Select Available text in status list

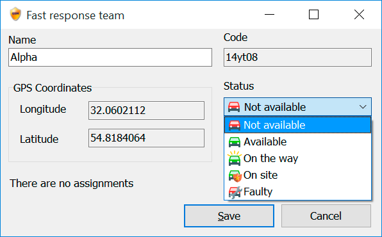pos(265,142)
